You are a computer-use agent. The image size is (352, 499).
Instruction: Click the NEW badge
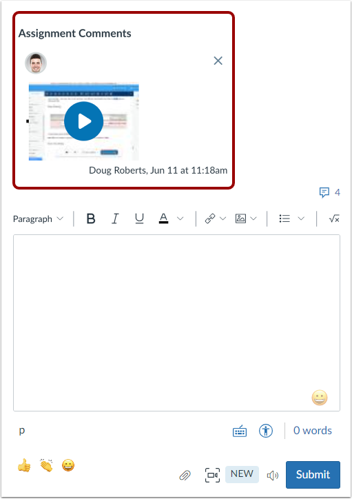pos(242,474)
